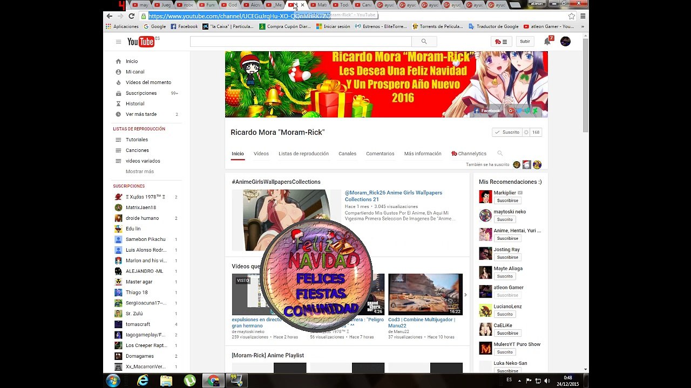Switch to Listas de reproducción tab

point(303,154)
